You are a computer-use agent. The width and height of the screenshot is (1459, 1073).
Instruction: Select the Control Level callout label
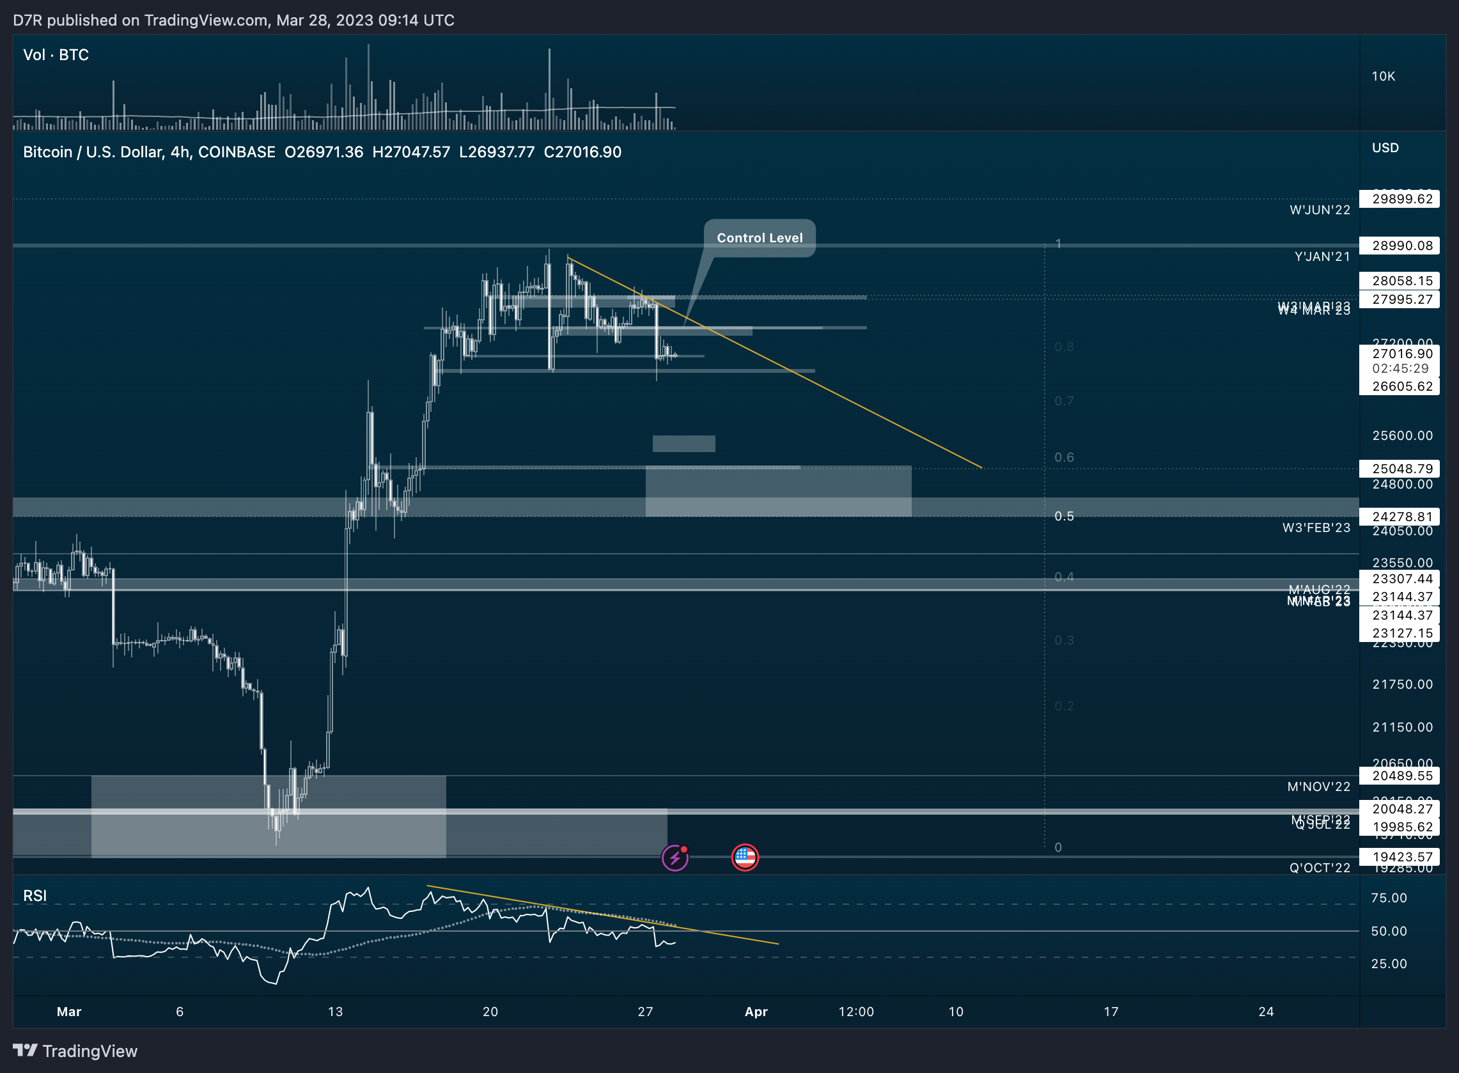point(760,238)
